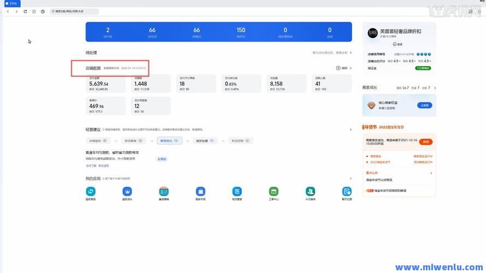Click the history clock icon in toolbar
Image resolution: width=486 pixels, height=273 pixels.
(x=43, y=11)
